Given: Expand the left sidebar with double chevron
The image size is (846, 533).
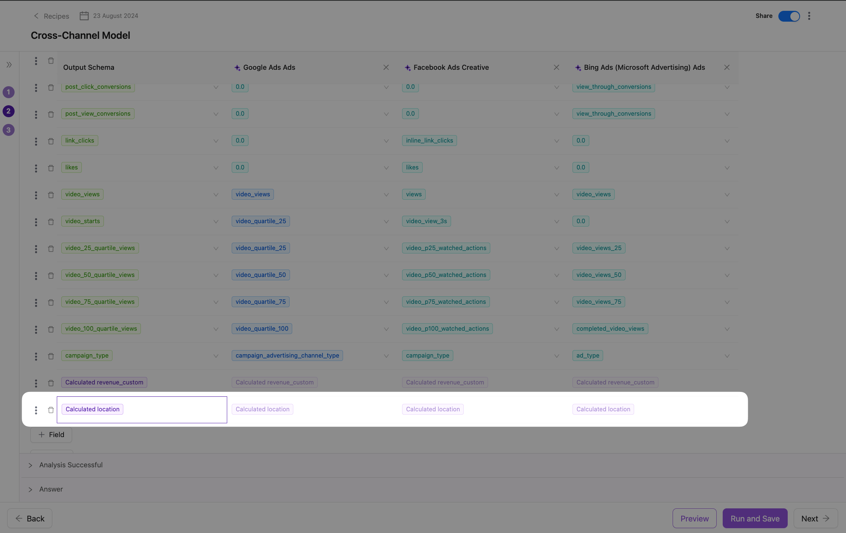Looking at the screenshot, I should coord(9,65).
